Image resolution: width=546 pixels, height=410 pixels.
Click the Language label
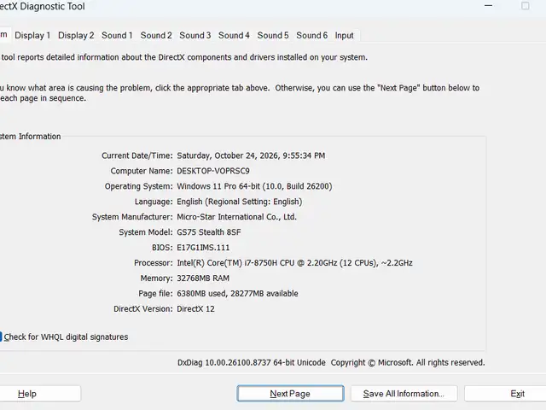pos(154,202)
